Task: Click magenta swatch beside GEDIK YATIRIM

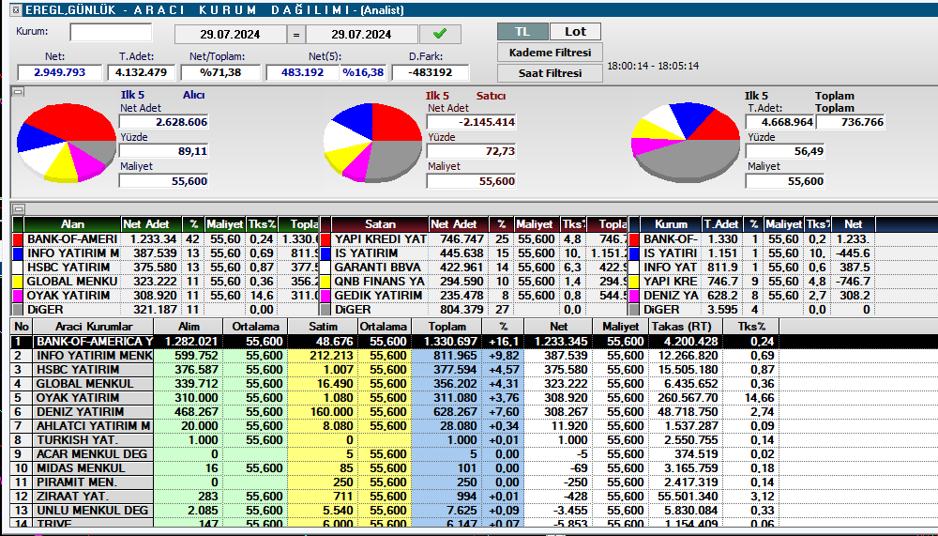Action: (x=325, y=296)
